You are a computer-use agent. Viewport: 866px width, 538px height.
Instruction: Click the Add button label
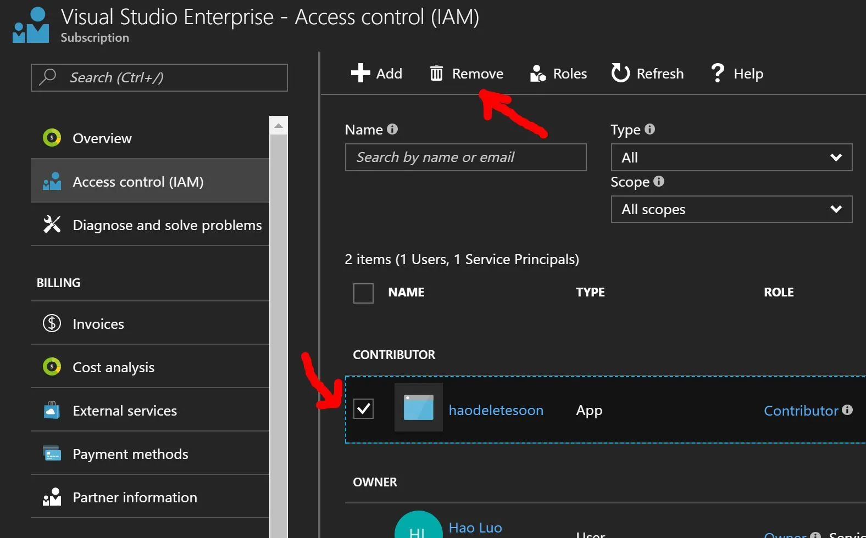tap(389, 74)
